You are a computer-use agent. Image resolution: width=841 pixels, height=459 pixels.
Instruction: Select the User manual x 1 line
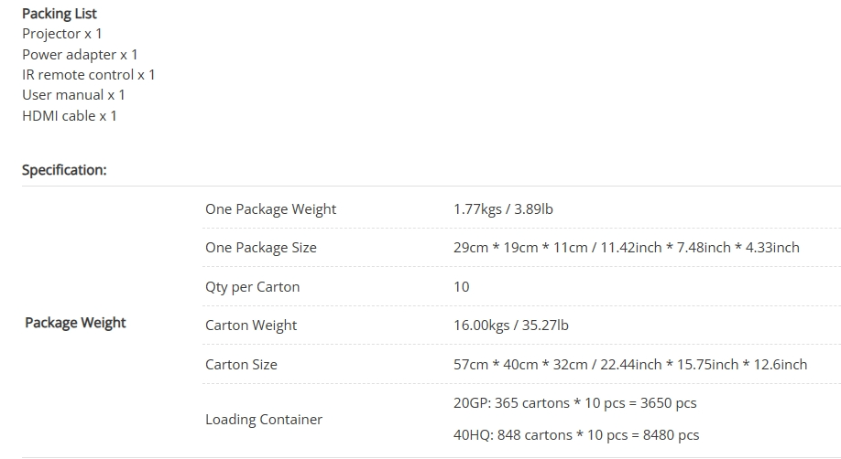pyautogui.click(x=73, y=95)
